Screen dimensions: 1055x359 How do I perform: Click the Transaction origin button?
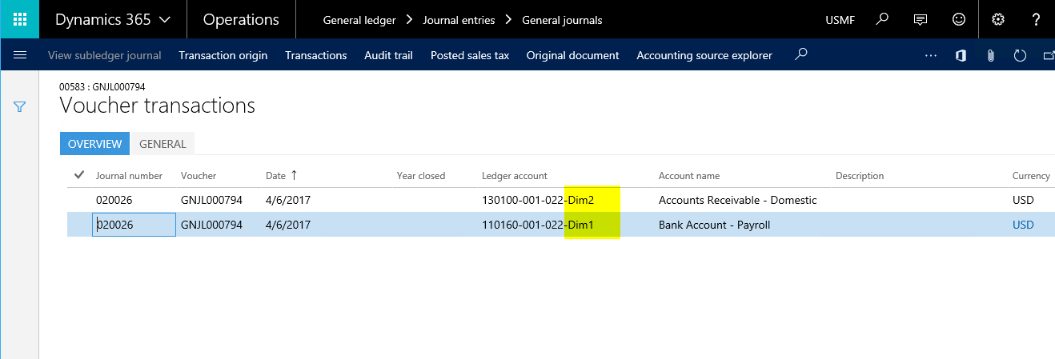pyautogui.click(x=223, y=55)
